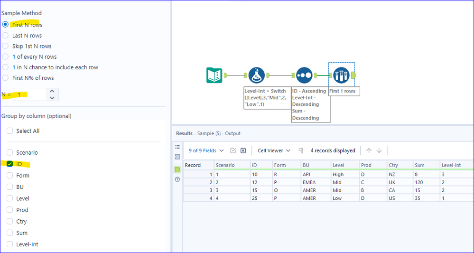Image resolution: width=474 pixels, height=253 pixels.
Task: Click the Level column header
Action: (344, 165)
